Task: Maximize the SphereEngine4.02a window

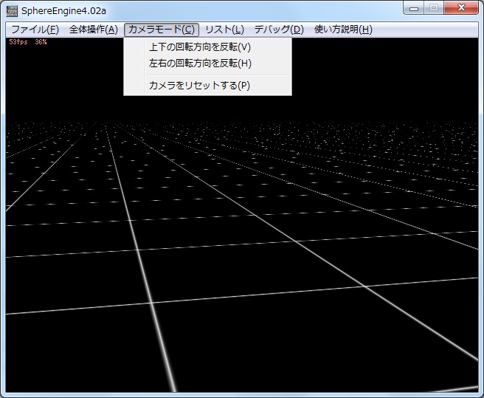Action: [x=434, y=8]
